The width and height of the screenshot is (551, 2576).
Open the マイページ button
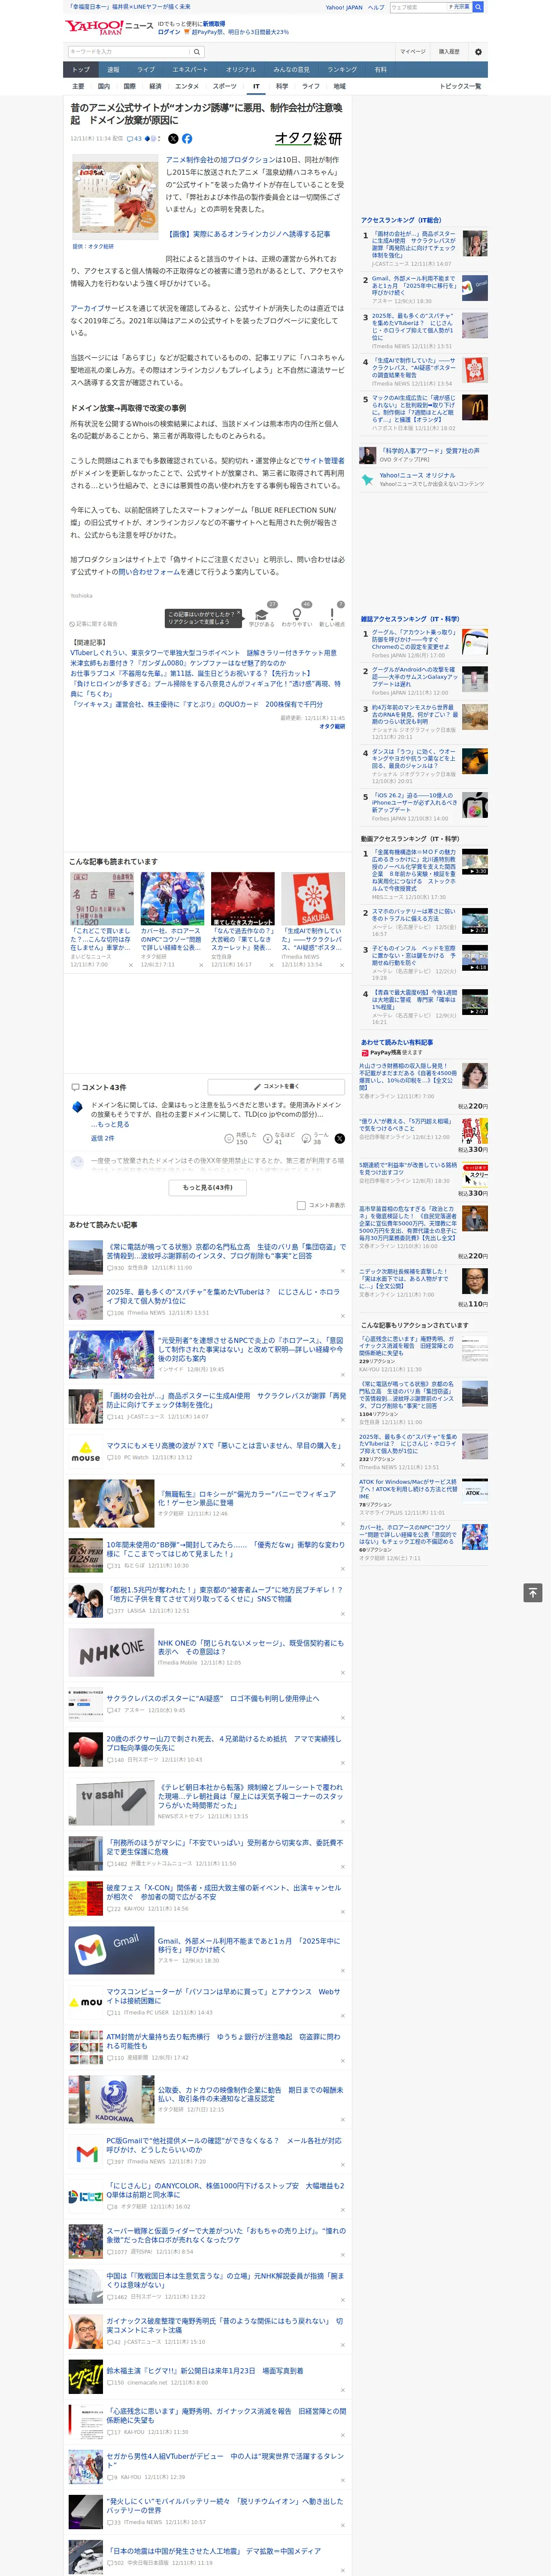pos(413,51)
